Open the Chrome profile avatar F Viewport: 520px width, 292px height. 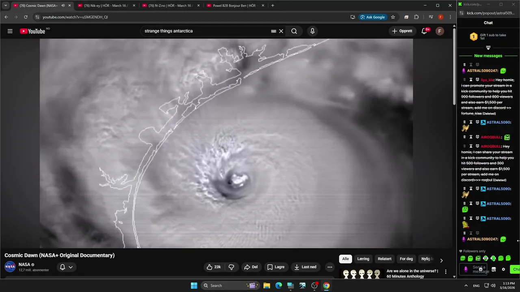(x=441, y=17)
